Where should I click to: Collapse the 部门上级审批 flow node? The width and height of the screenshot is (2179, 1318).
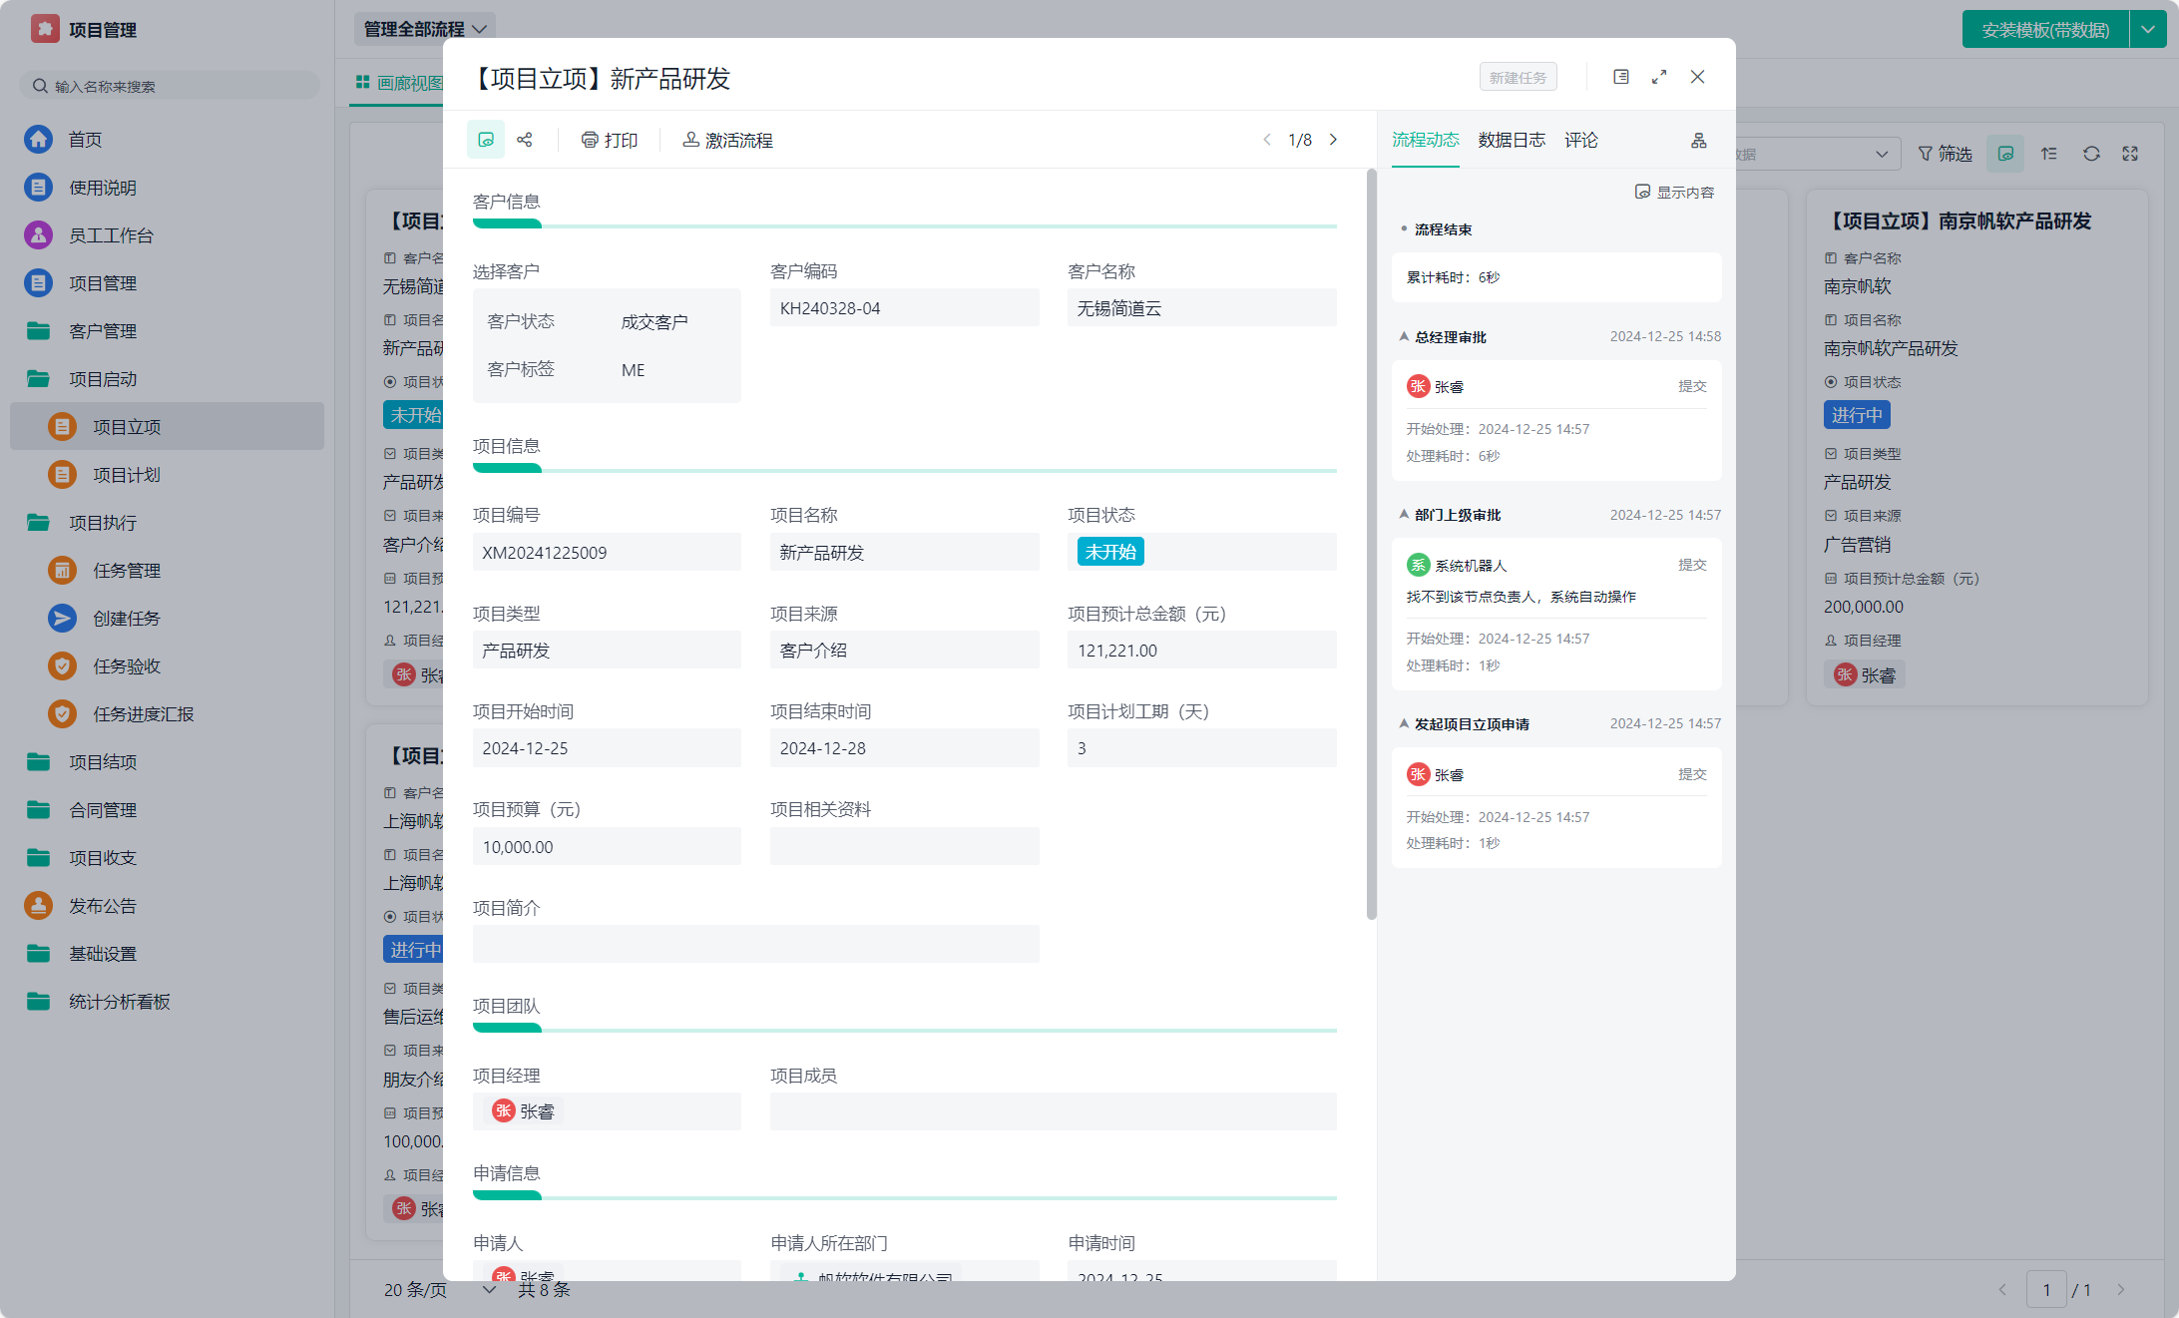click(1404, 515)
